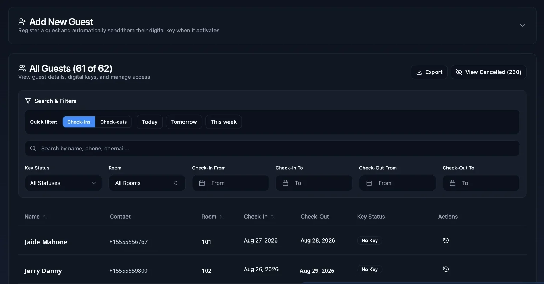The height and width of the screenshot is (284, 544).
Task: Click check-in date Aug 27, 2026
Action: pyautogui.click(x=261, y=240)
